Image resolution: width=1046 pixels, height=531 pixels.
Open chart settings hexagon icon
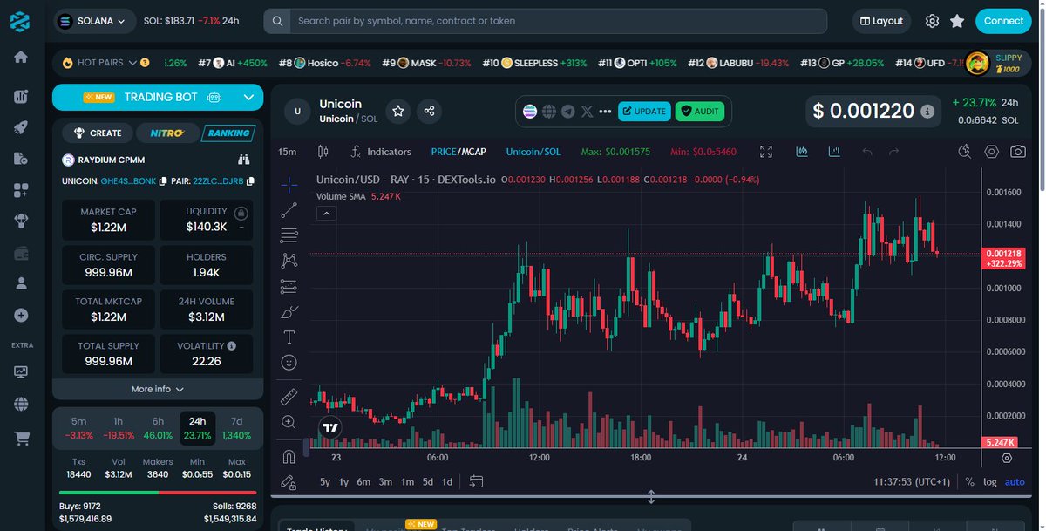coord(992,152)
